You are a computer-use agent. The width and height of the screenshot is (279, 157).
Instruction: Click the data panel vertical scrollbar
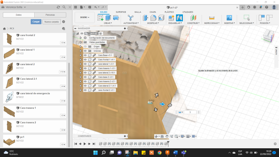point(69,105)
